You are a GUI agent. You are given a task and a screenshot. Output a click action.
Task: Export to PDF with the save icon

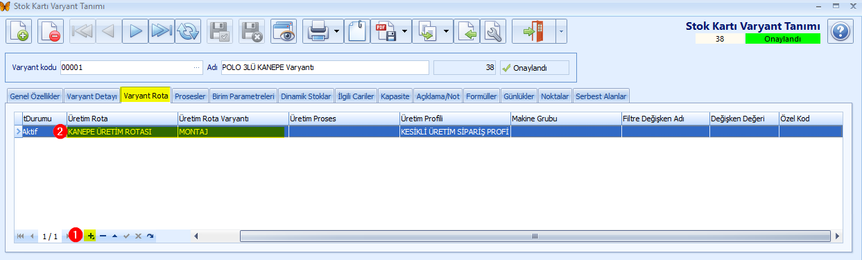click(x=385, y=31)
